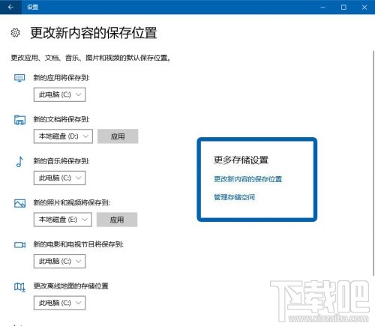
Task: Click the 更多存储设置 heading
Action: 241,160
